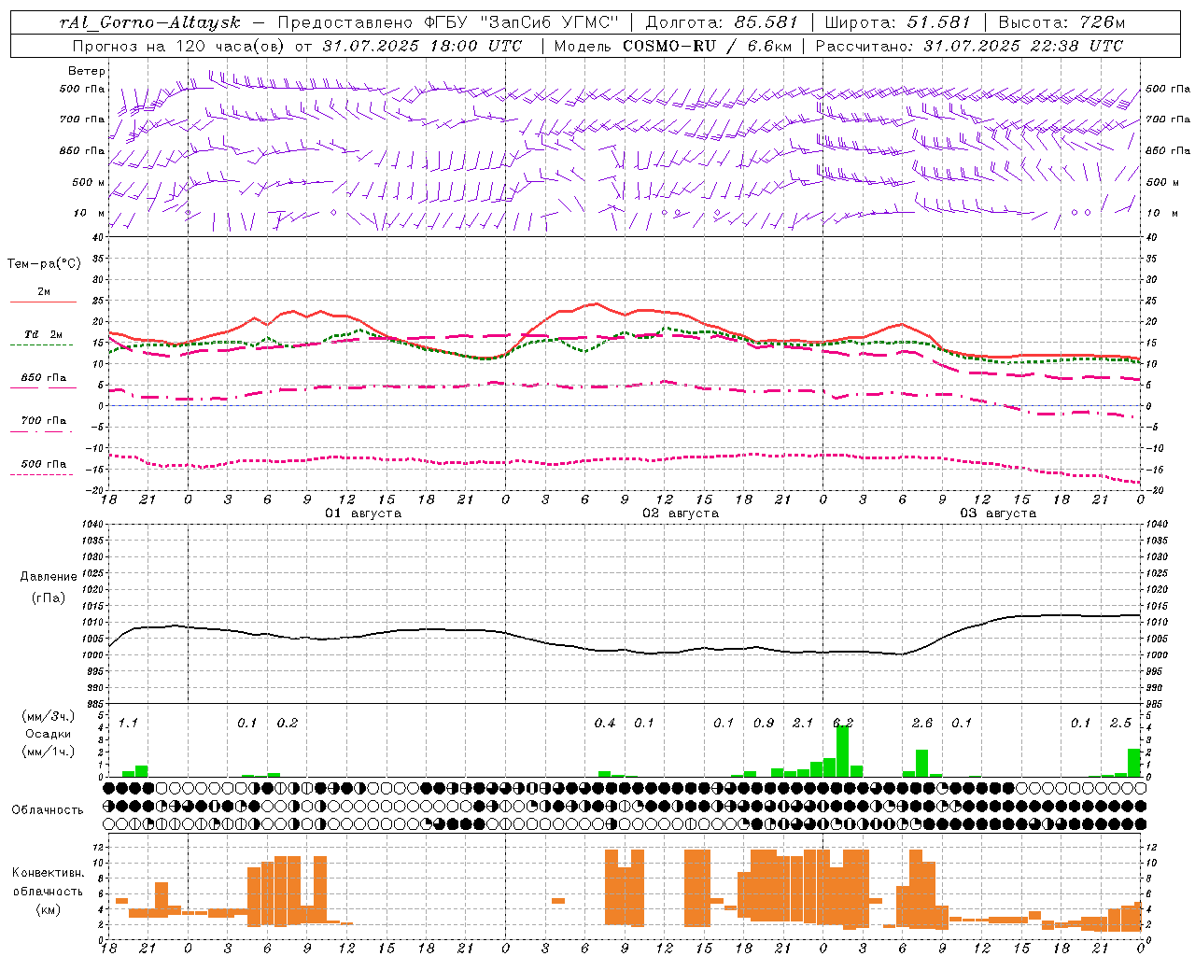Click the 3-hour precipitation total 1.1

click(128, 724)
